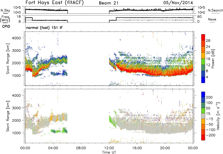The height and width of the screenshot is (154, 223).
Task: Select the '-15' value on Velocity colorbar
Action: tap(209, 119)
